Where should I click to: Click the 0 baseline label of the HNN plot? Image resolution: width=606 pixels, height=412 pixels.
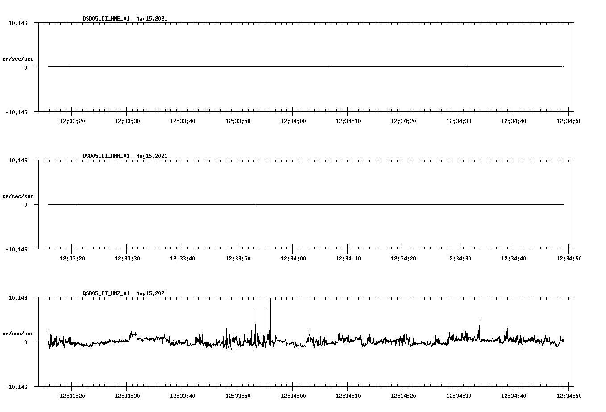tap(25, 204)
